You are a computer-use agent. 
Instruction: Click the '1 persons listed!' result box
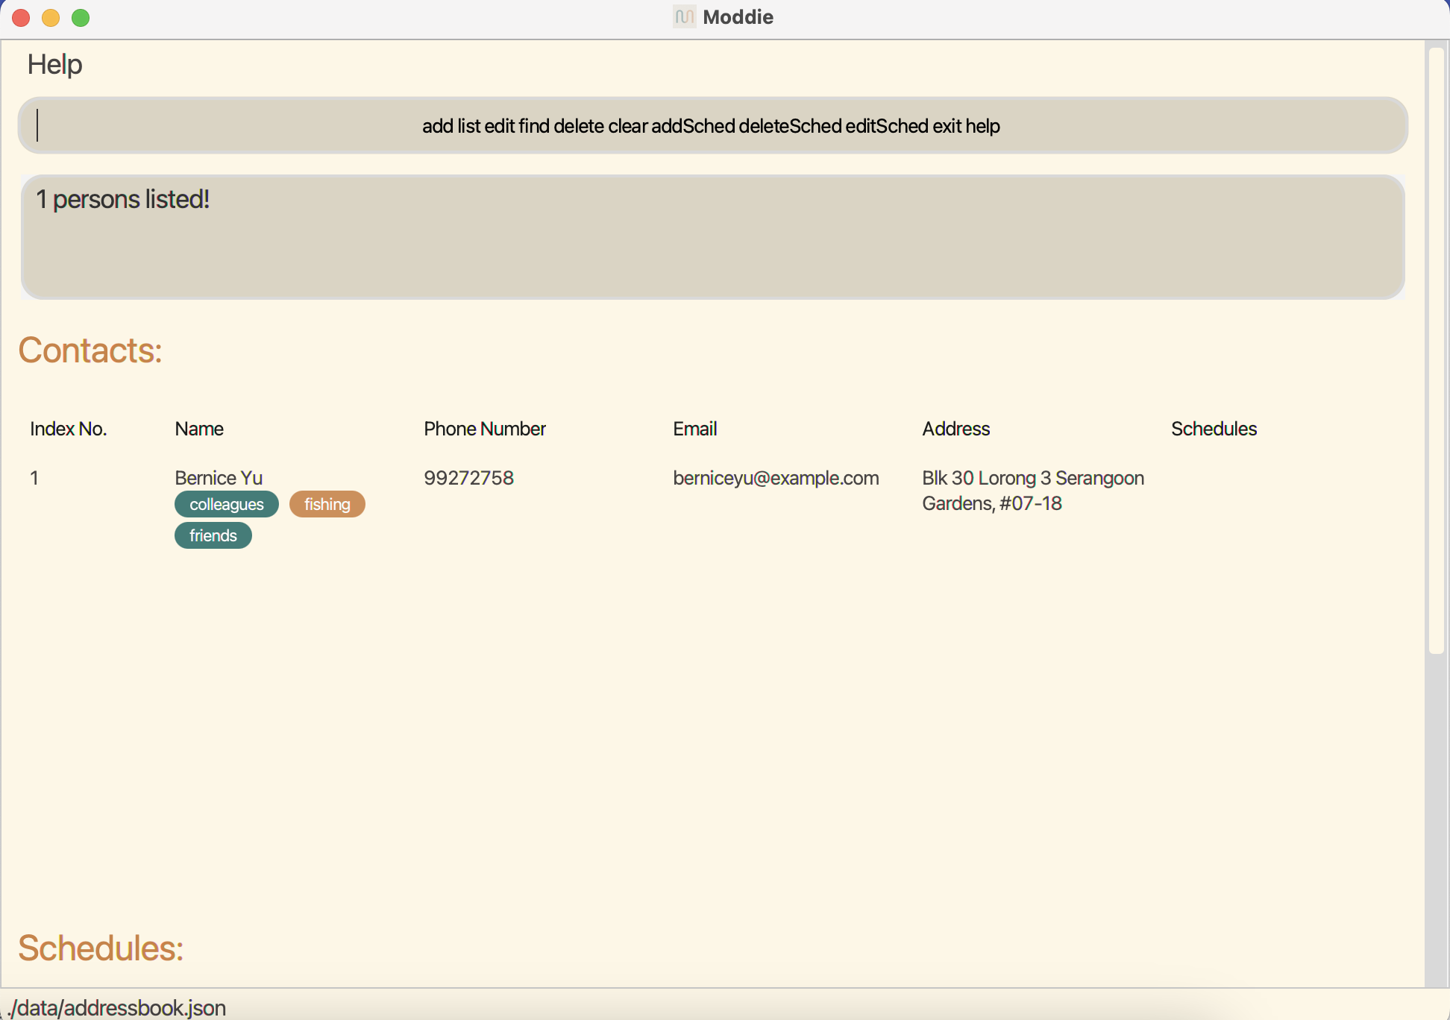pyautogui.click(x=712, y=237)
